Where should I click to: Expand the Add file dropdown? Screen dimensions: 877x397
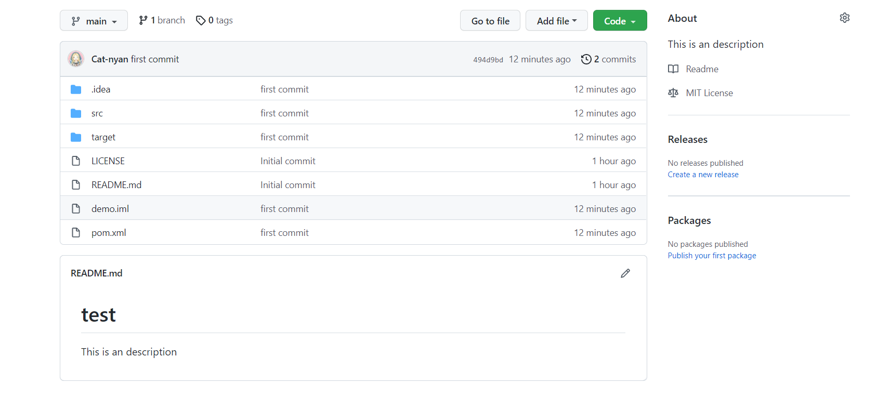click(556, 21)
